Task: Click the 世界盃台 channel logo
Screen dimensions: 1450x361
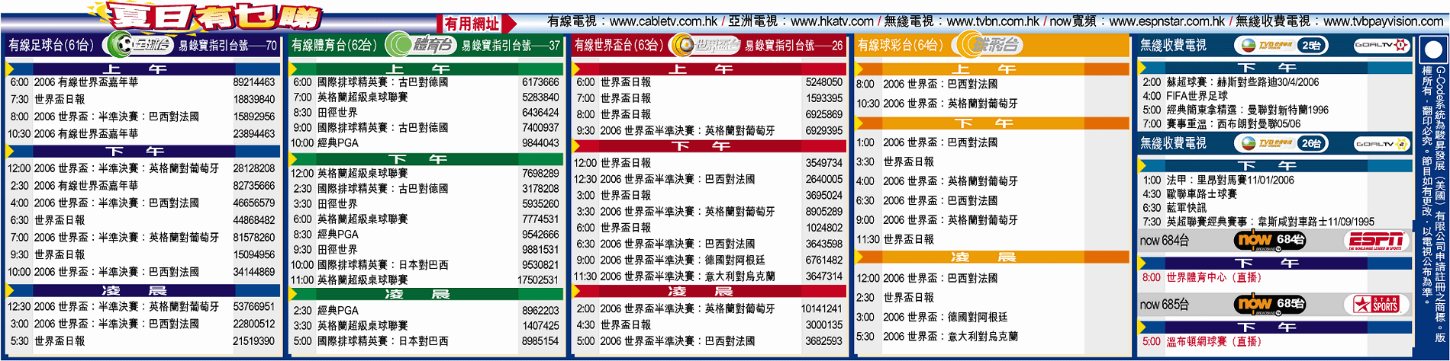Action: pos(704,45)
